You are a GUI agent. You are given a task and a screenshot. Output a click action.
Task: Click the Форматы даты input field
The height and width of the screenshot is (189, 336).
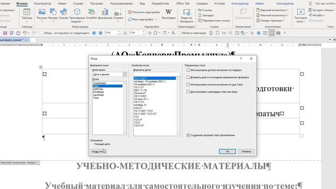(156, 74)
